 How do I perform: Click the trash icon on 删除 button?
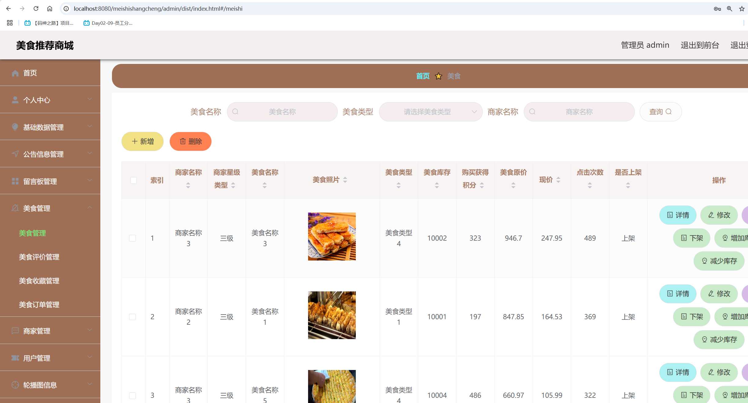click(183, 141)
